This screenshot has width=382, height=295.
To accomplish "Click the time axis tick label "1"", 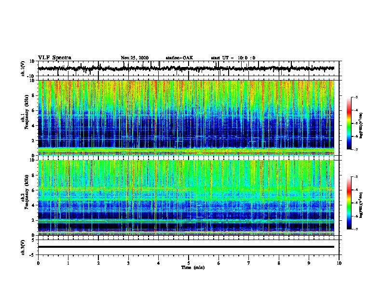I will (68, 263).
